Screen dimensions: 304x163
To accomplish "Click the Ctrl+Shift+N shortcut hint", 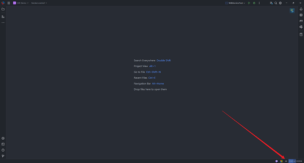I will pyautogui.click(x=153, y=72).
